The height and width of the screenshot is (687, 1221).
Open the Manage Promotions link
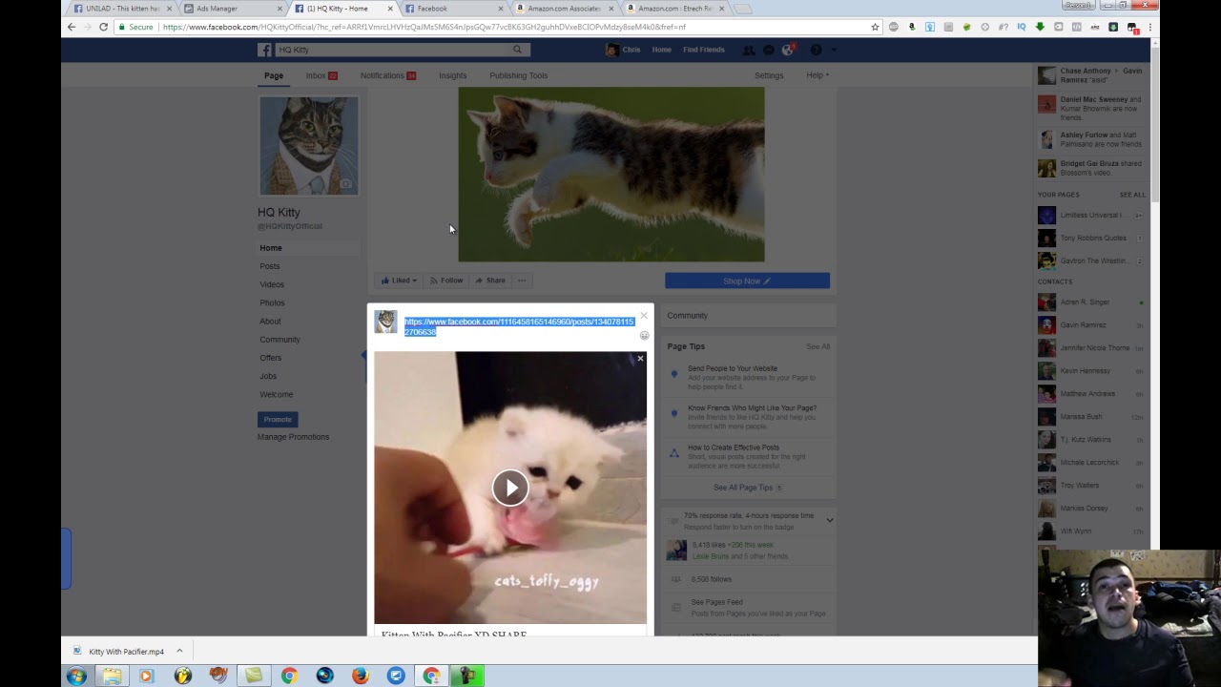tap(293, 437)
